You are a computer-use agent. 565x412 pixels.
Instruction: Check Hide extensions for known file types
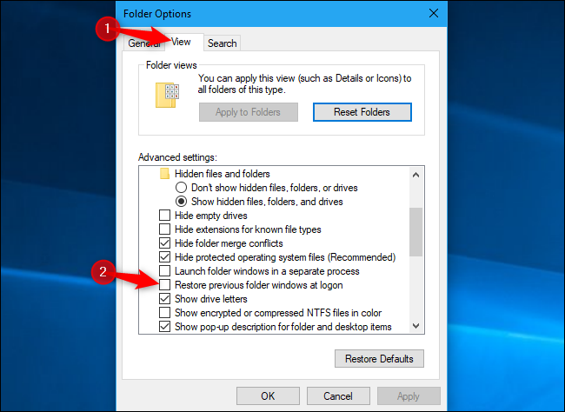coord(164,229)
